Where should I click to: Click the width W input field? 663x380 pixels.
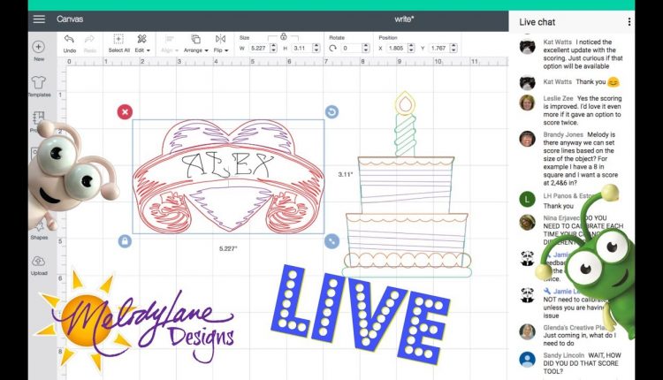click(x=258, y=49)
